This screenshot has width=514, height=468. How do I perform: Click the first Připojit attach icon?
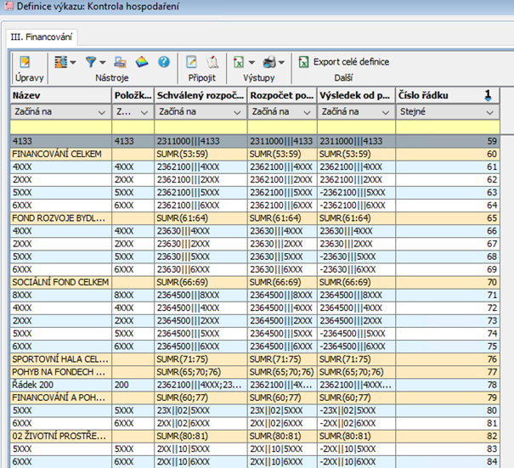[192, 62]
